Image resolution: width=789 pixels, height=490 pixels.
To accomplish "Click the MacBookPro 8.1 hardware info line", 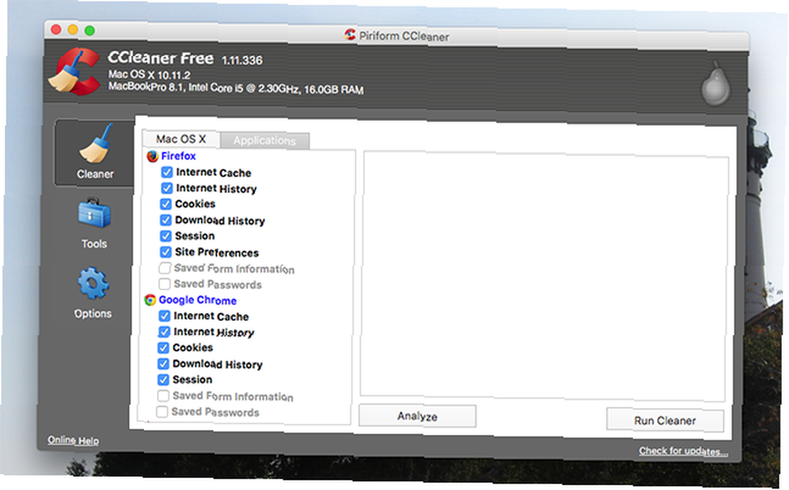I will pos(236,88).
